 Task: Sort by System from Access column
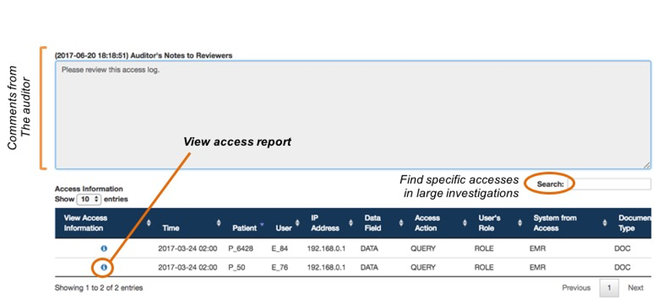[567, 223]
